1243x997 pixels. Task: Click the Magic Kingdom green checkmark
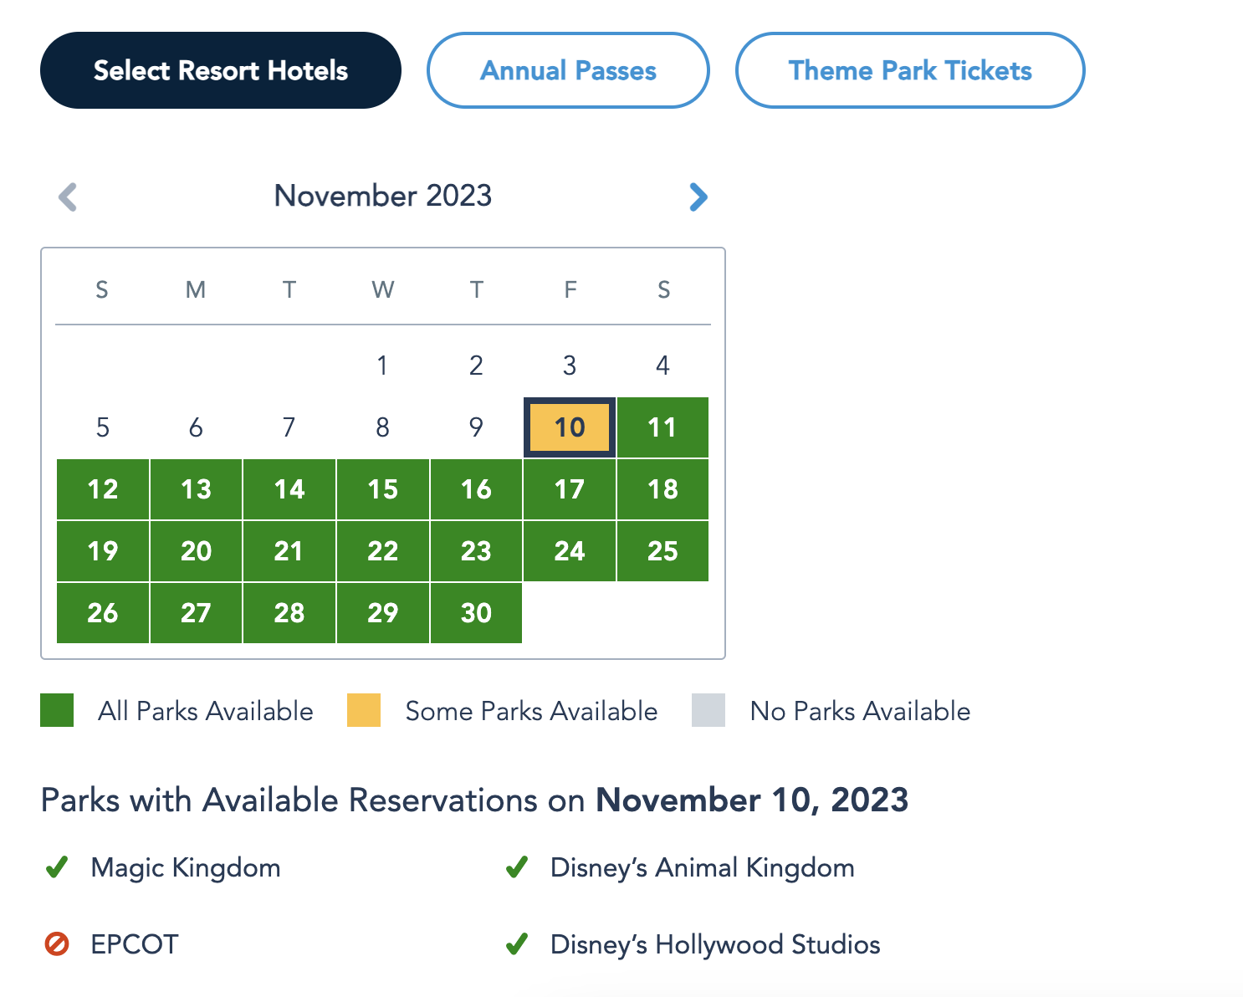[57, 867]
